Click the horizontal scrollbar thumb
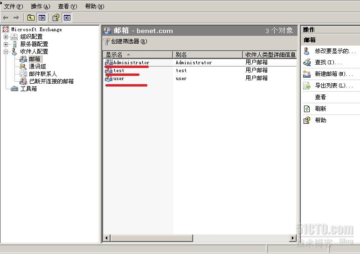This screenshot has height=254, width=360. coord(152,238)
